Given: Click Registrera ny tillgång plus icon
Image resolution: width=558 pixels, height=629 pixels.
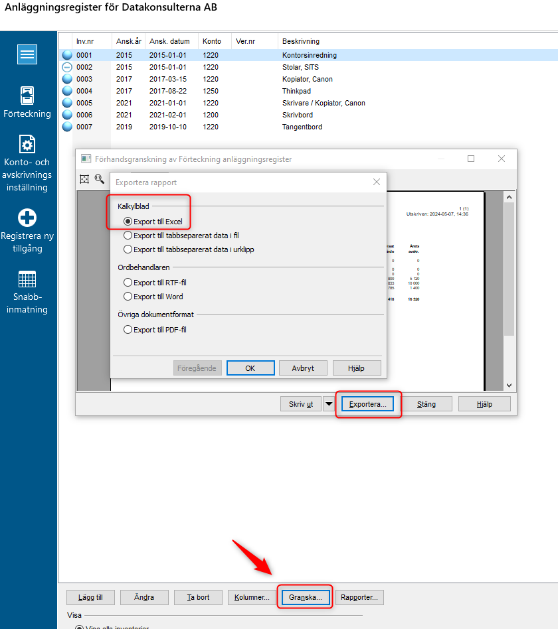Looking at the screenshot, I should tap(27, 218).
